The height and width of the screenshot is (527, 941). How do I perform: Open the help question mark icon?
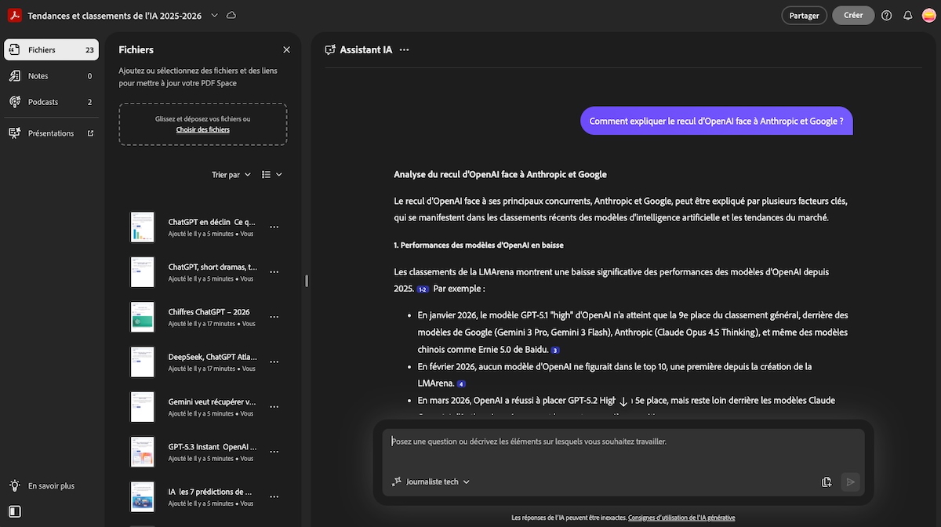click(x=886, y=16)
